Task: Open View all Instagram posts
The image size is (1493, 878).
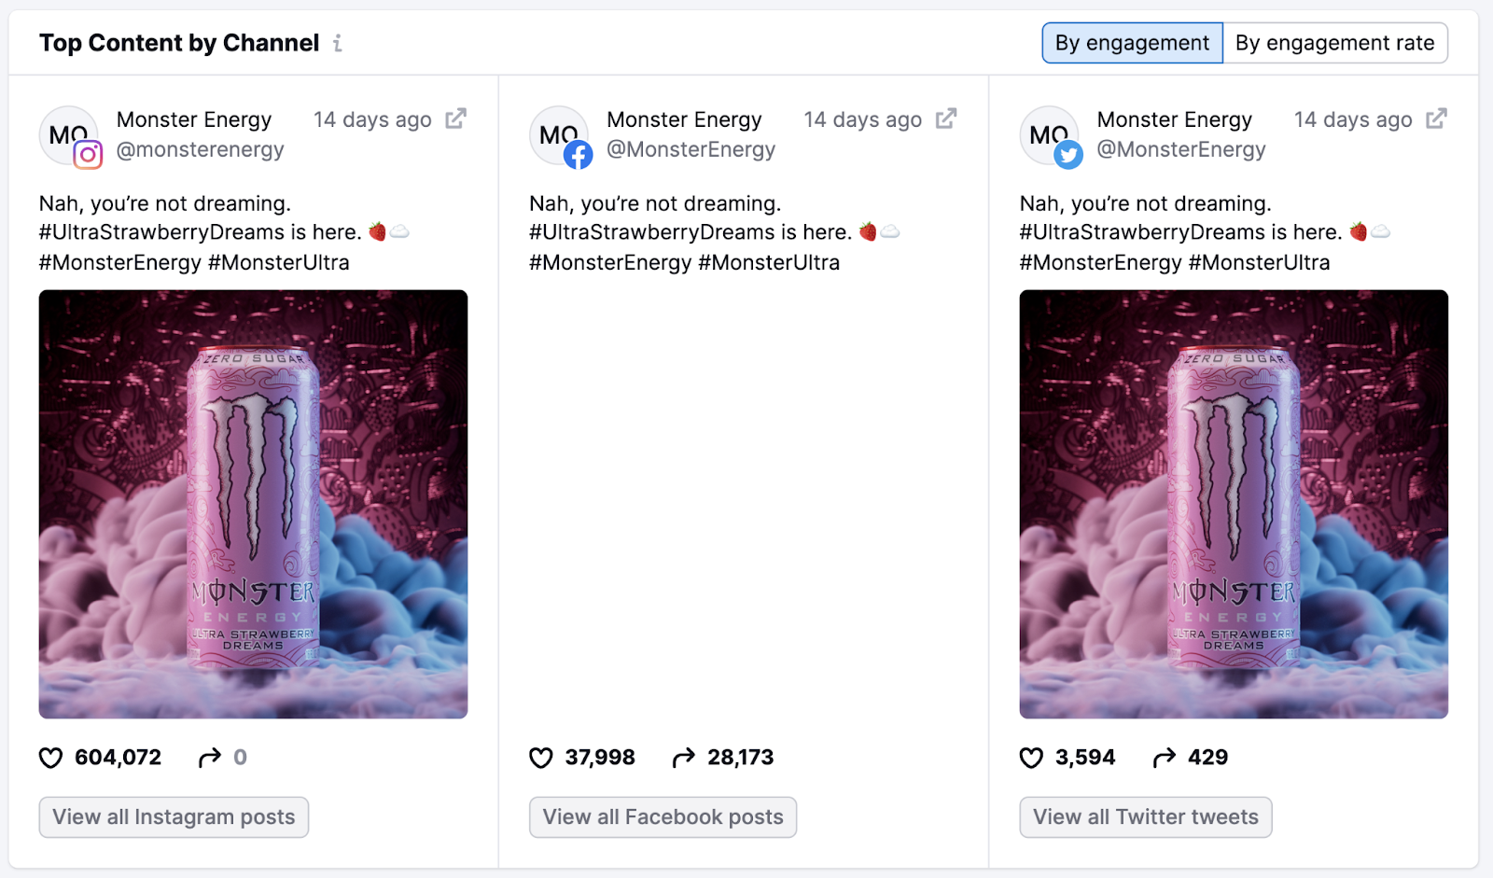Action: point(174,816)
